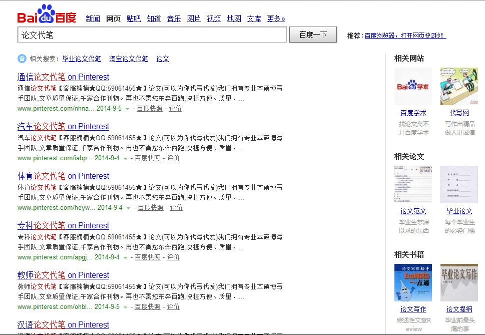Viewport: 485px width, 335px height.
Task: Open 百度快照 for the 通信论文代笔 result
Action: coord(149,109)
